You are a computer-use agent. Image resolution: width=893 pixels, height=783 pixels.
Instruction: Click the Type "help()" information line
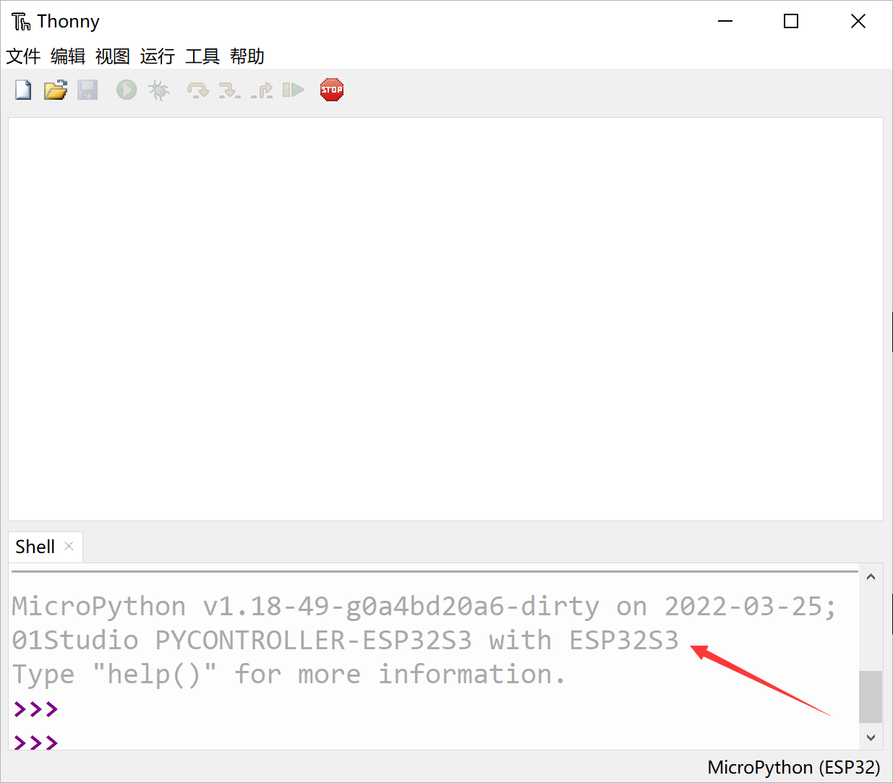coord(289,674)
